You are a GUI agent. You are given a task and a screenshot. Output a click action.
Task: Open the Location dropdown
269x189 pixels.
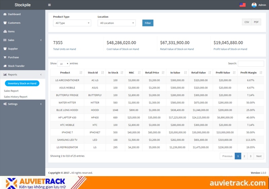[117, 23]
